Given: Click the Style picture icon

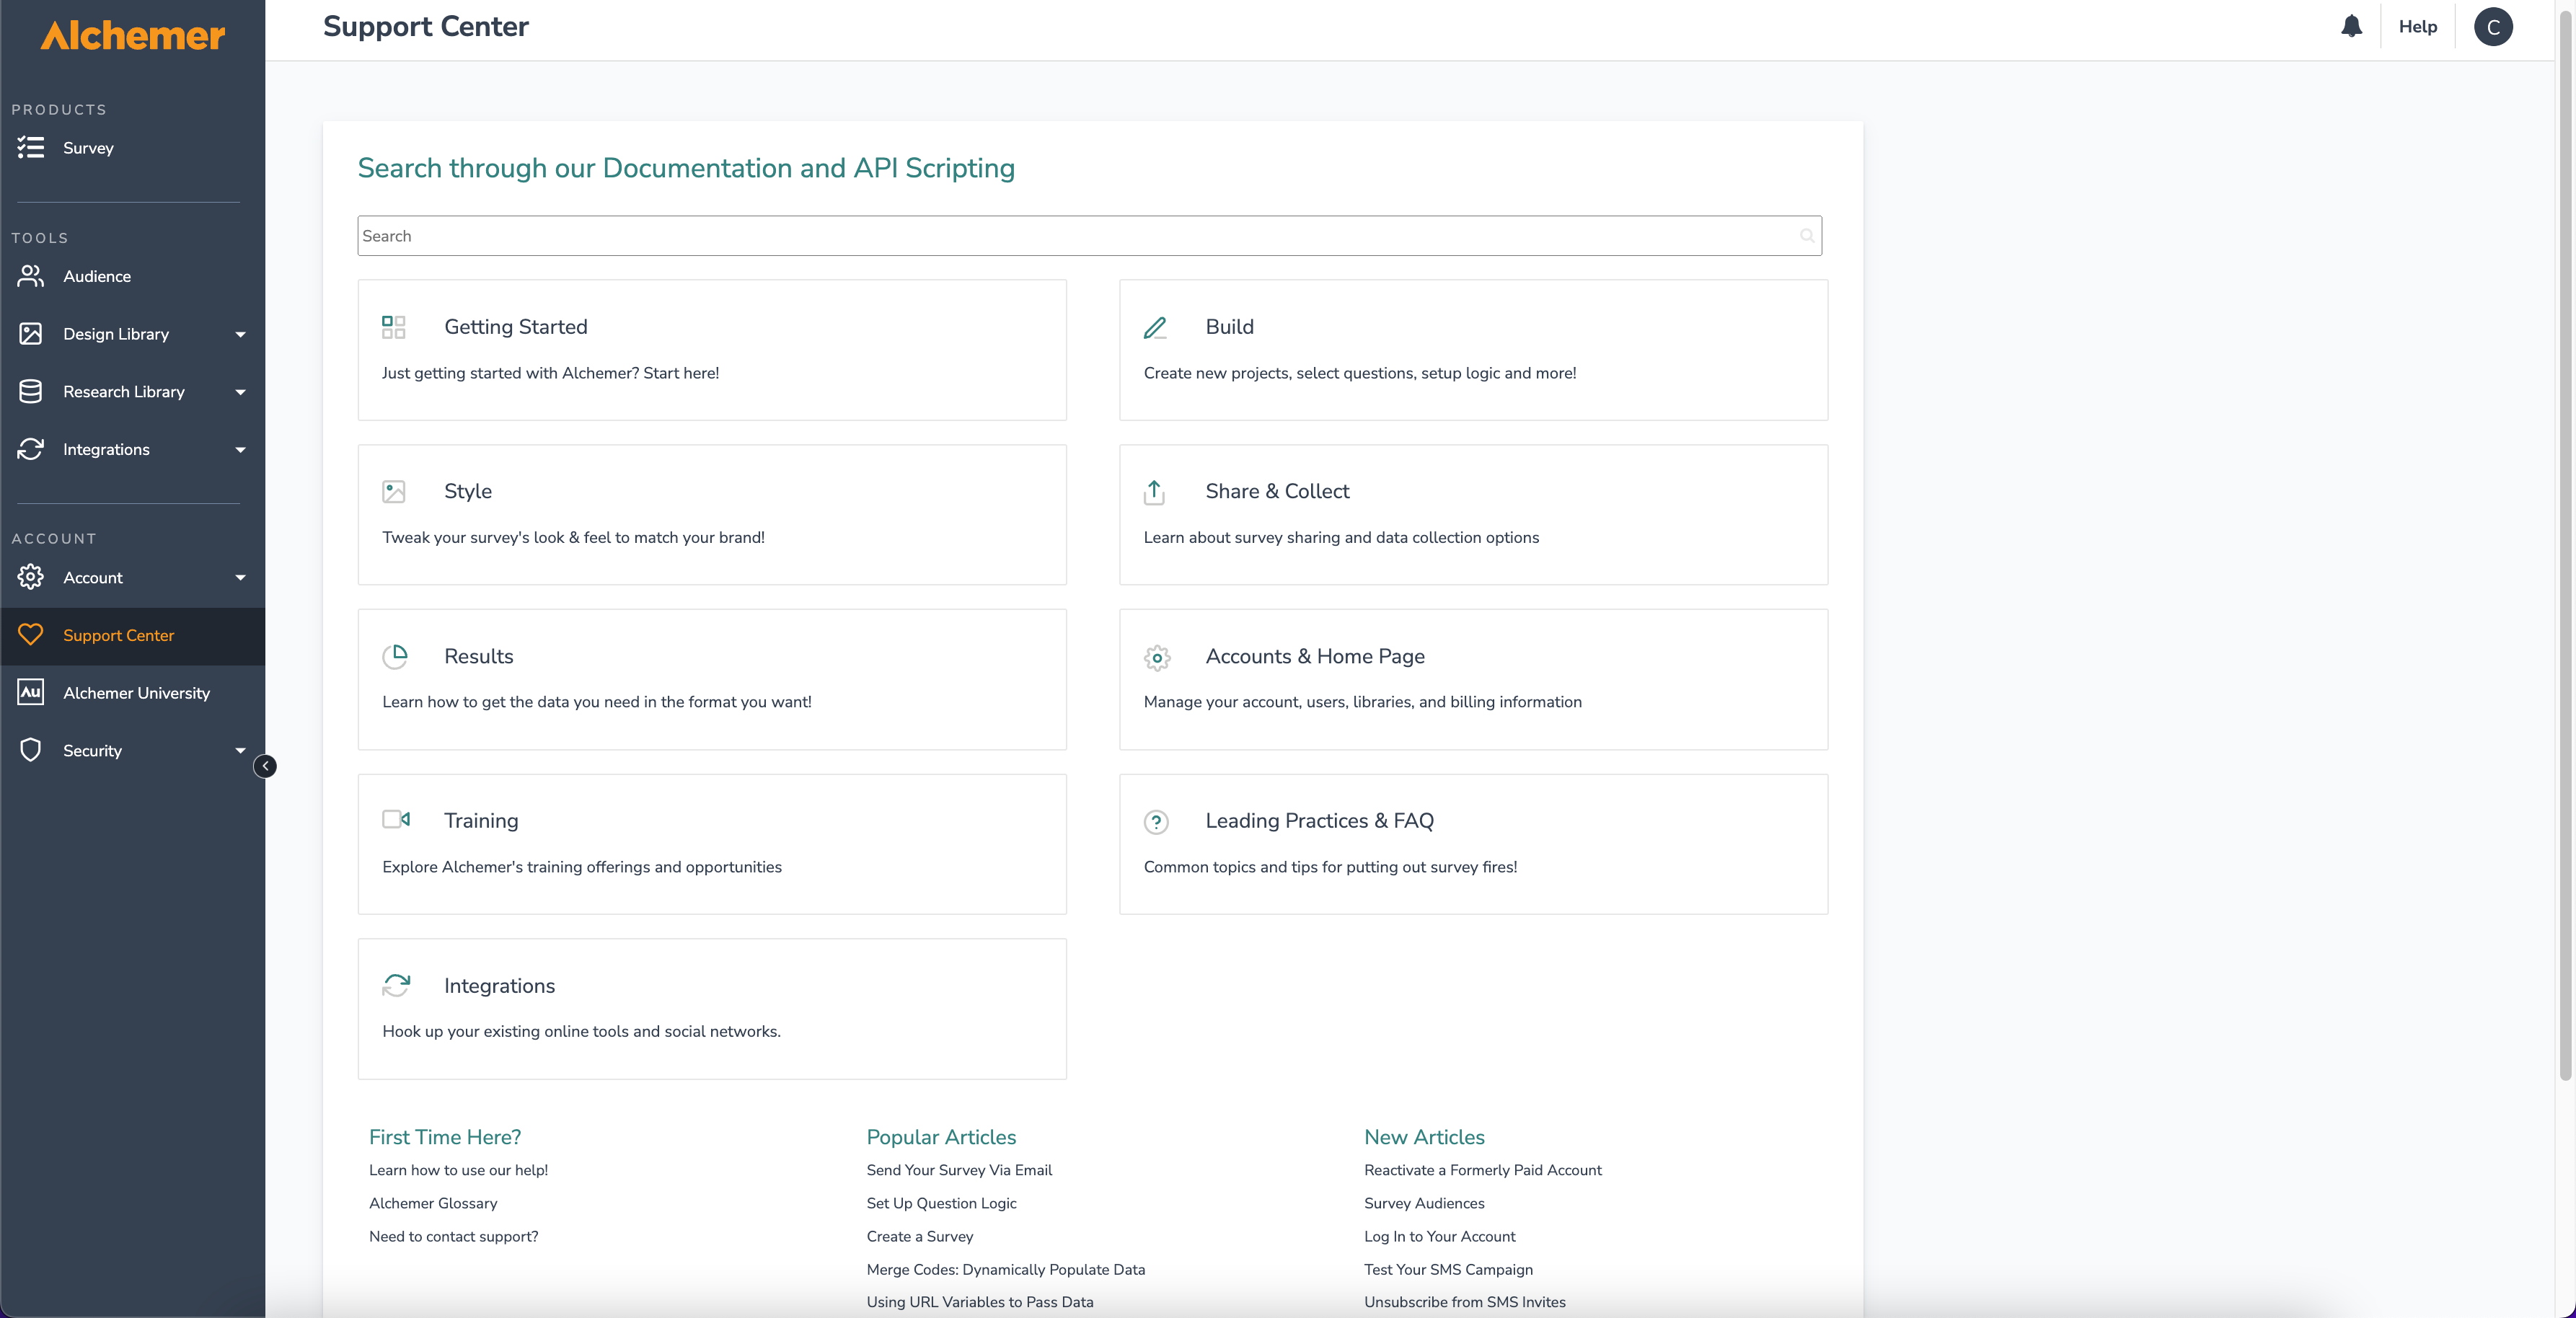Looking at the screenshot, I should tap(394, 491).
